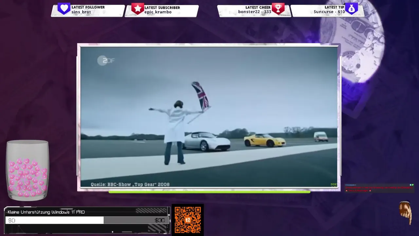Click goal title Kleine Unterstützung Windows 11 PRO
The height and width of the screenshot is (236, 419).
point(46,212)
